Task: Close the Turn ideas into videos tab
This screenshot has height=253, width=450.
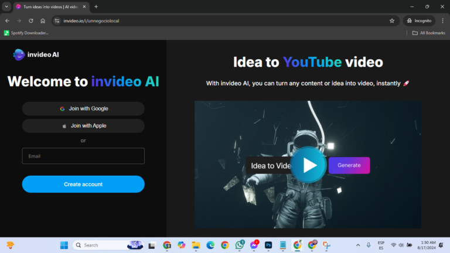Action: (x=84, y=6)
